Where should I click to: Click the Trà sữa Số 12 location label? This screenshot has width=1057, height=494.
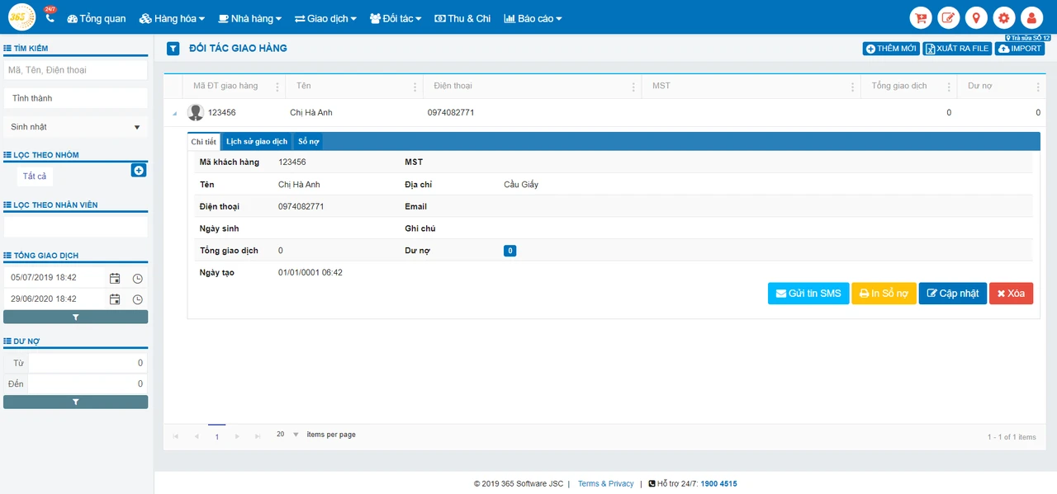pyautogui.click(x=1028, y=38)
